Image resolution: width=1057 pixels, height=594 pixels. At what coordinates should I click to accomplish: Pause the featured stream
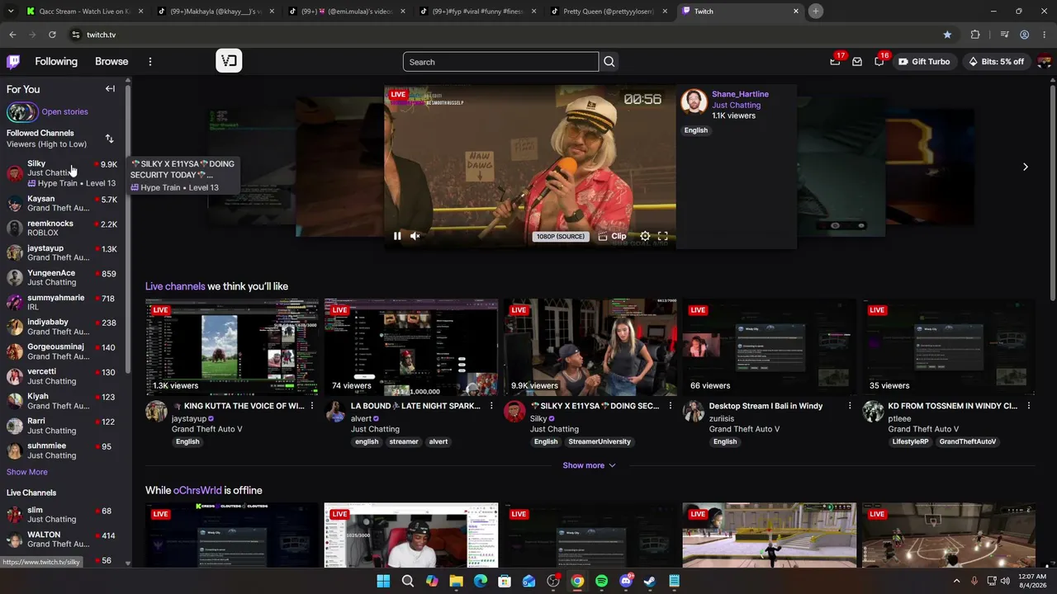point(397,236)
